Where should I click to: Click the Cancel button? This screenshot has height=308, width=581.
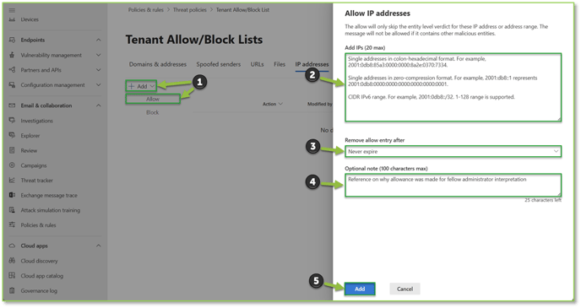[x=405, y=289]
